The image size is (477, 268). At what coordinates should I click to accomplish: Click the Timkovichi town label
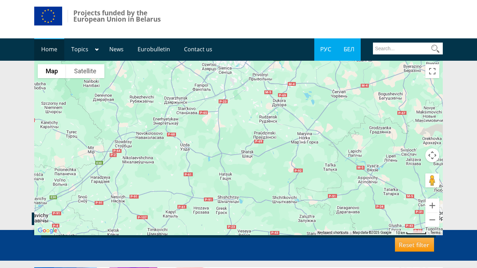click(157, 232)
